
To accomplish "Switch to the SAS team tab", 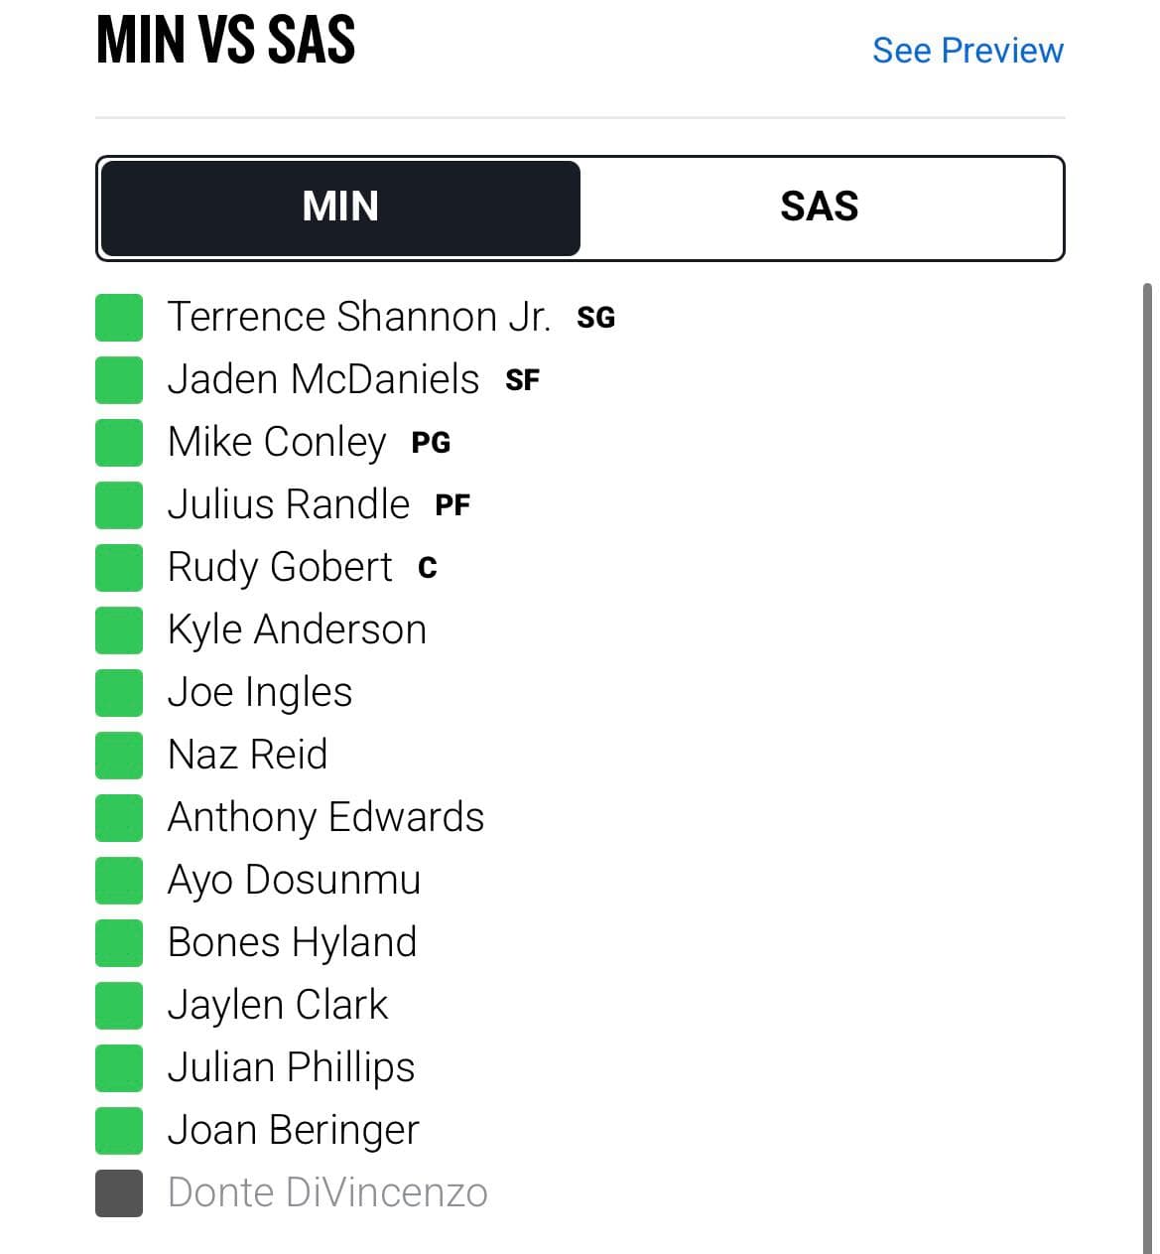I will point(820,208).
